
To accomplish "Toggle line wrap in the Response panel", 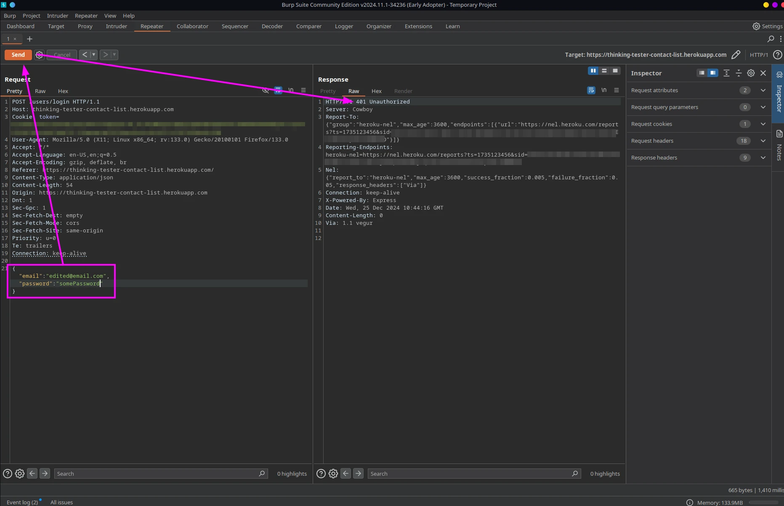I will [x=591, y=90].
